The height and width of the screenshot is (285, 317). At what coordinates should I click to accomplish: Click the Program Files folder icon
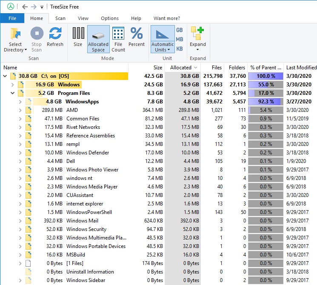pyautogui.click(x=20, y=93)
